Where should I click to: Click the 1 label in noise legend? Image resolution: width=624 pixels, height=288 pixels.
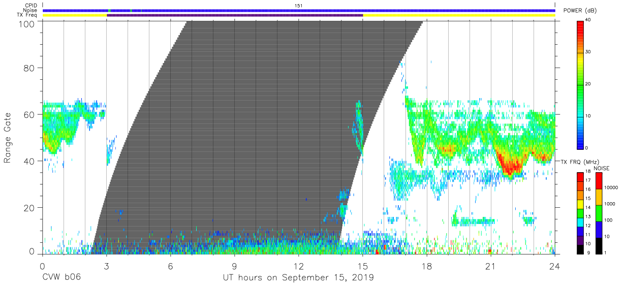[605, 252]
